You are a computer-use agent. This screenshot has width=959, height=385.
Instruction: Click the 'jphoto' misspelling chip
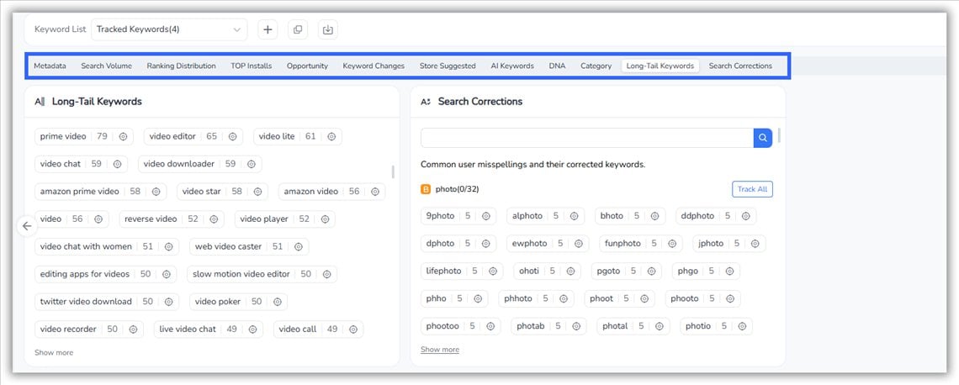coord(729,244)
